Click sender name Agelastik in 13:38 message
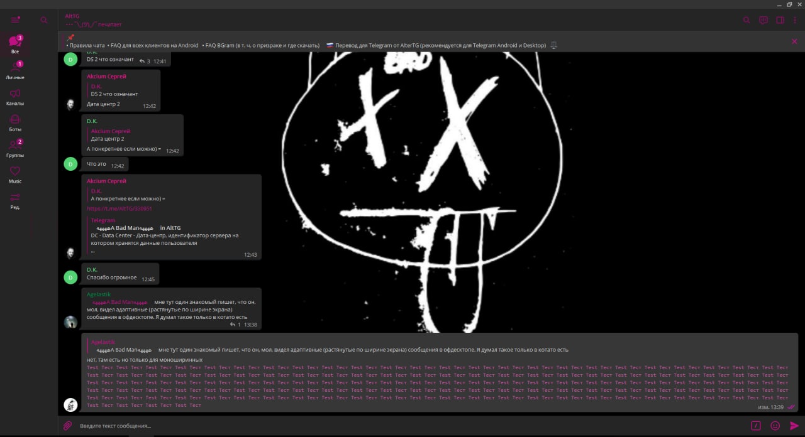 [99, 294]
